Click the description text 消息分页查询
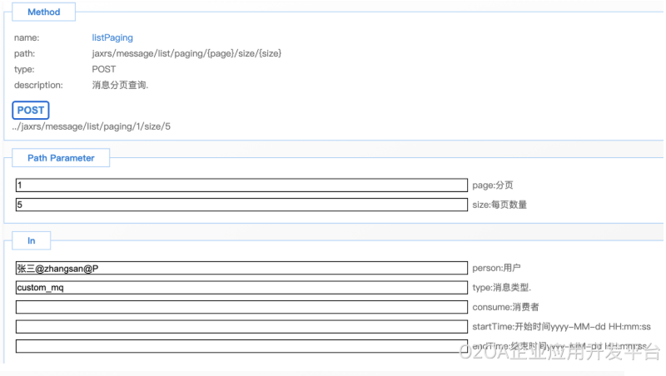Viewport: 666px width, 376px height. coord(120,85)
